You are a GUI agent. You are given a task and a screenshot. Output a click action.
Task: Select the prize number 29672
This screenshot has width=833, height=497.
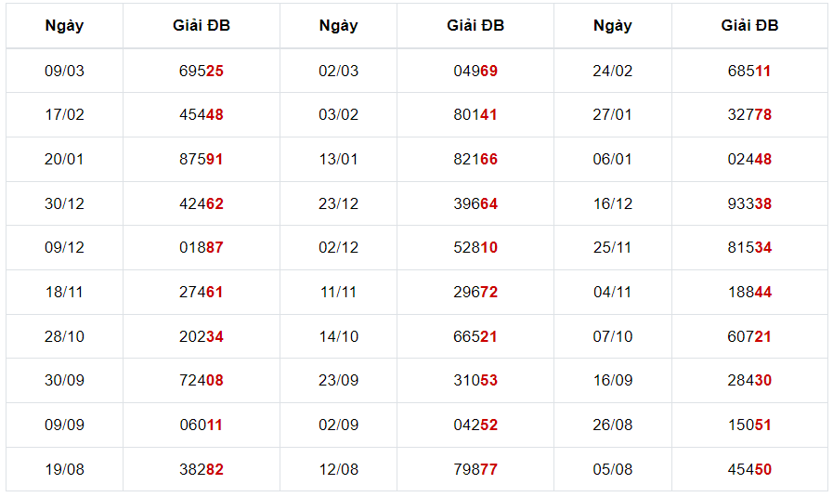coord(475,292)
